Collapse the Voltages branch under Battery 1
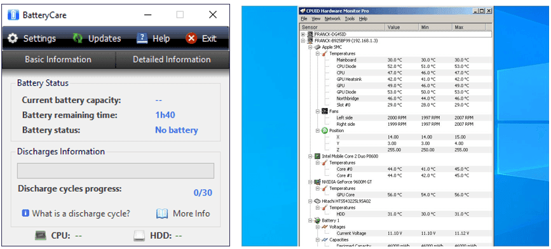 tap(317, 227)
